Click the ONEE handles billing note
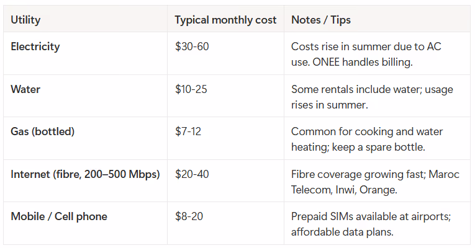The image size is (475, 248). (363, 62)
